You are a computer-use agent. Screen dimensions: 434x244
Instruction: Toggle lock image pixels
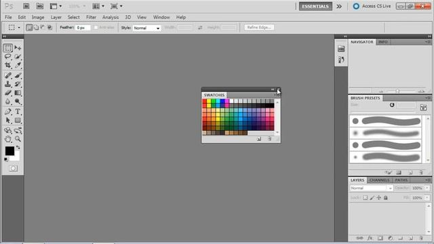372,197
